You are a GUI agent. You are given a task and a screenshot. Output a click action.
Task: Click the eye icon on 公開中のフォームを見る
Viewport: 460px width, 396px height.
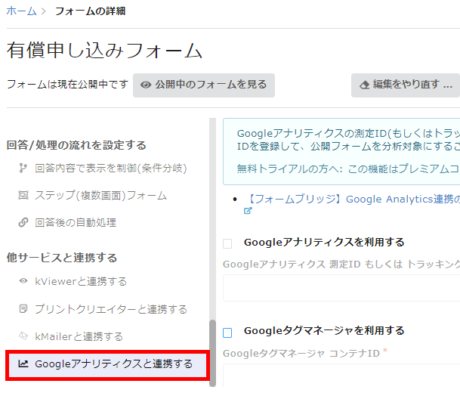coord(146,85)
